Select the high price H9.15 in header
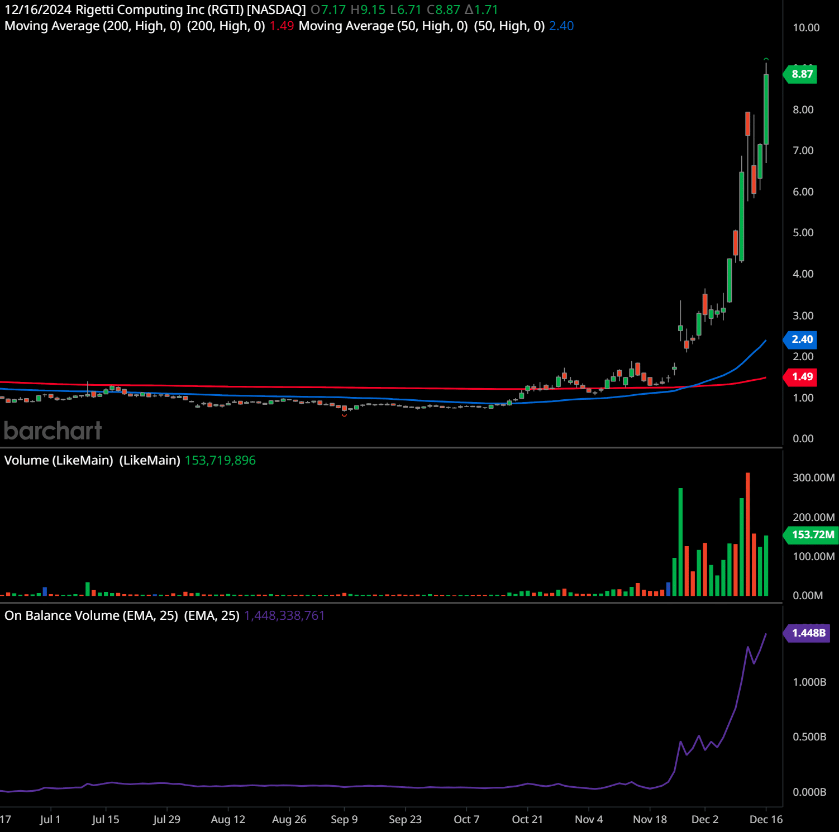The width and height of the screenshot is (839, 832). coord(368,9)
